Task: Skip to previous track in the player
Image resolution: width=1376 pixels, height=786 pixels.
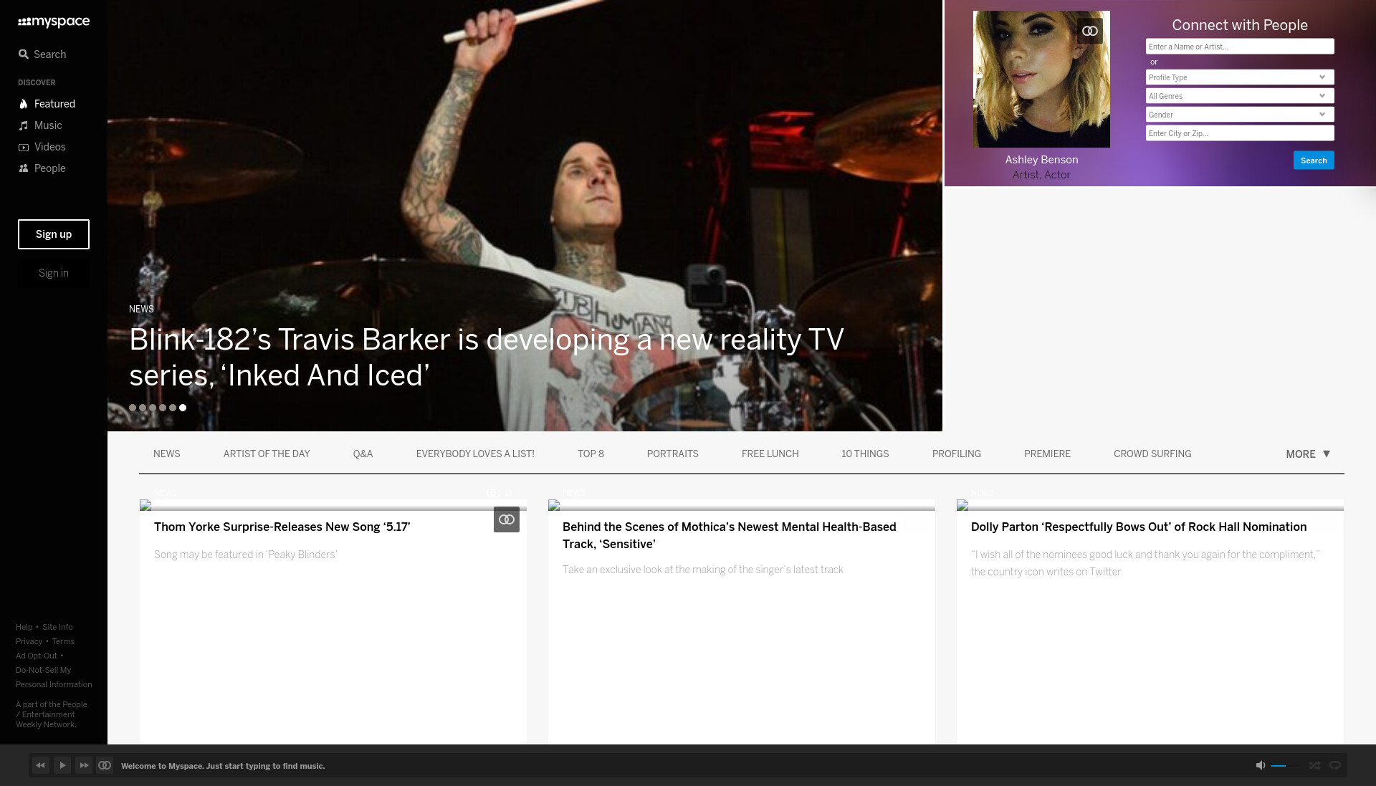Action: coord(41,765)
